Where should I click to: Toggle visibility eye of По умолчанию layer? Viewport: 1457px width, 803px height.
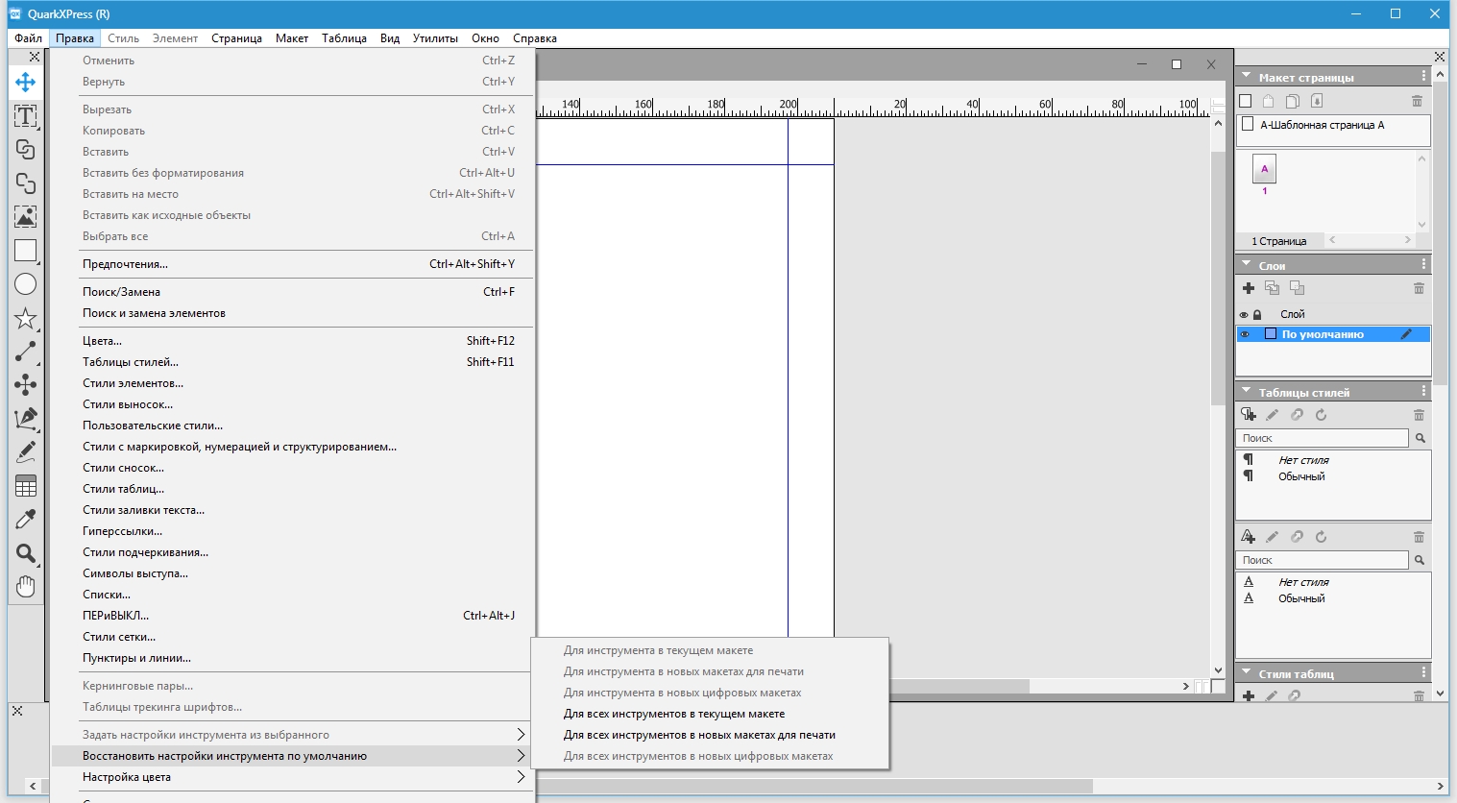click(1245, 334)
